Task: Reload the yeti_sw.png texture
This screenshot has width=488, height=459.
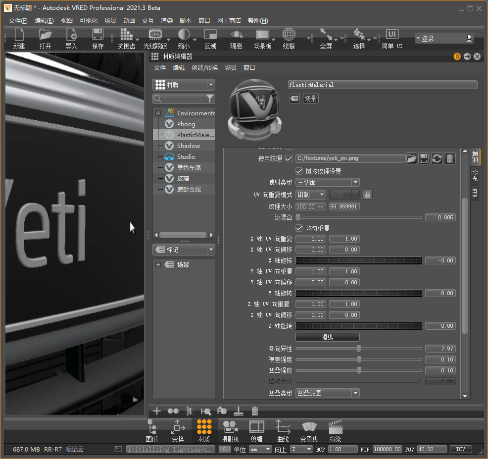Action: point(437,158)
